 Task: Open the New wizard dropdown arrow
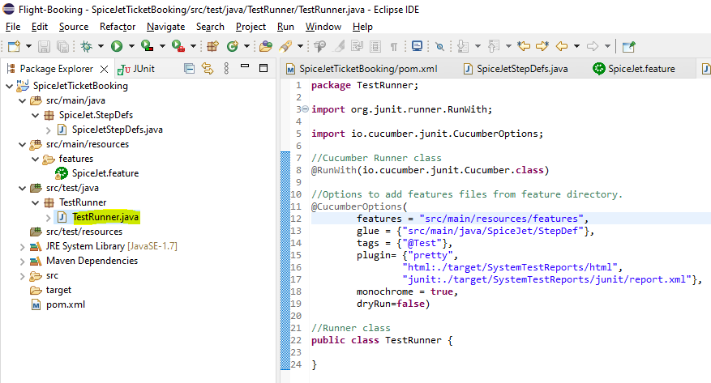pos(28,46)
